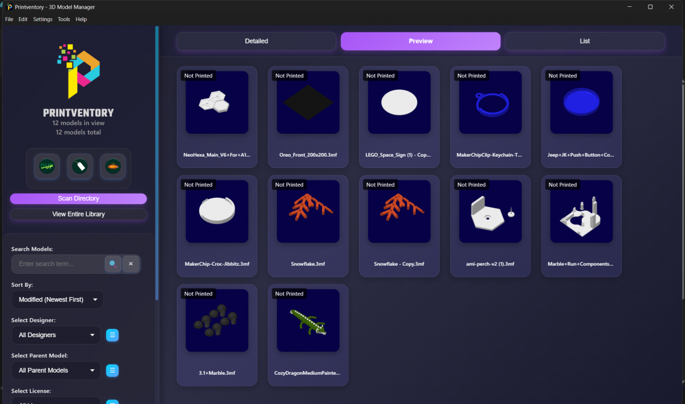Viewport: 685px width, 404px height.
Task: Select the Jeep+JK+Push+Button model thumbnail
Action: 582,102
